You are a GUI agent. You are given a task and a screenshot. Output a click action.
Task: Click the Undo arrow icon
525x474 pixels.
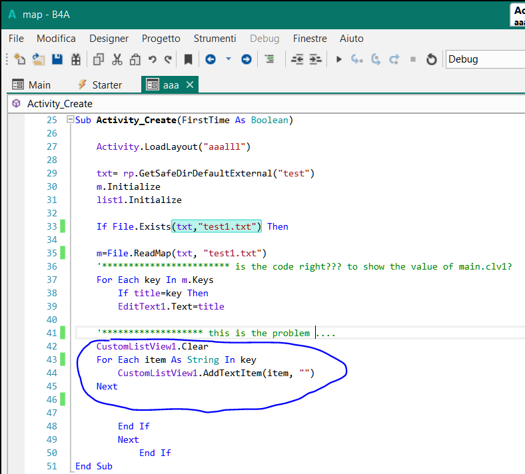[x=153, y=59]
